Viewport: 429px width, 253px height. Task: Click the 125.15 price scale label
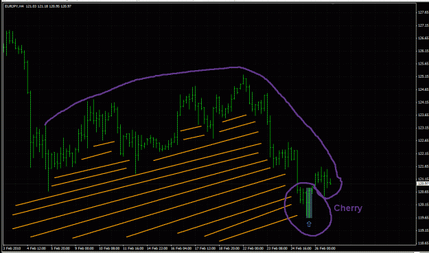coord(424,76)
